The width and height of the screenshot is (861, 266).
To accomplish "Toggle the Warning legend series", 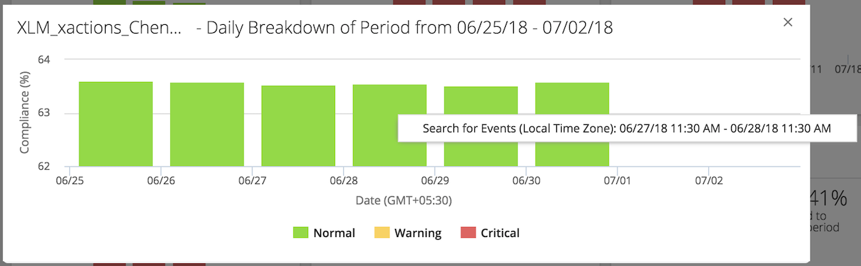I will click(407, 233).
